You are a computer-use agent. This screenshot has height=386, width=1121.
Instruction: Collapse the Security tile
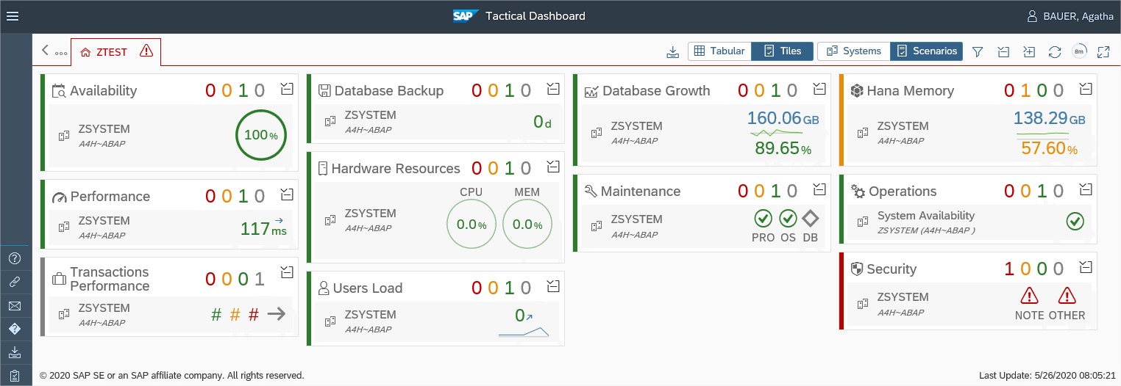click(x=1086, y=267)
